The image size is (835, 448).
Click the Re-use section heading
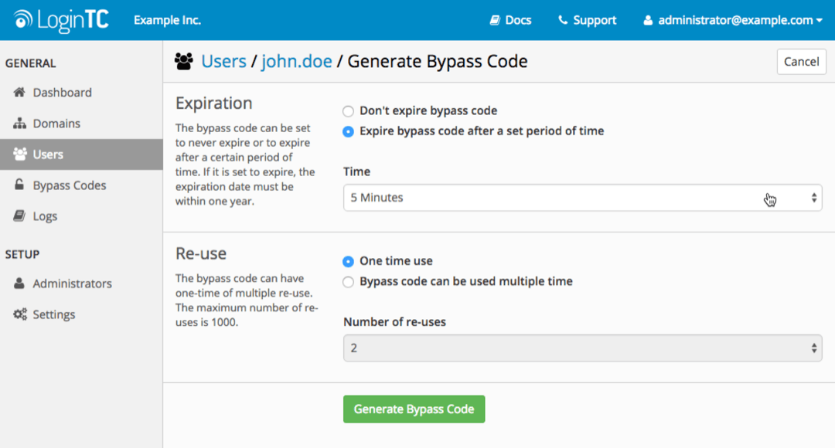pos(201,253)
